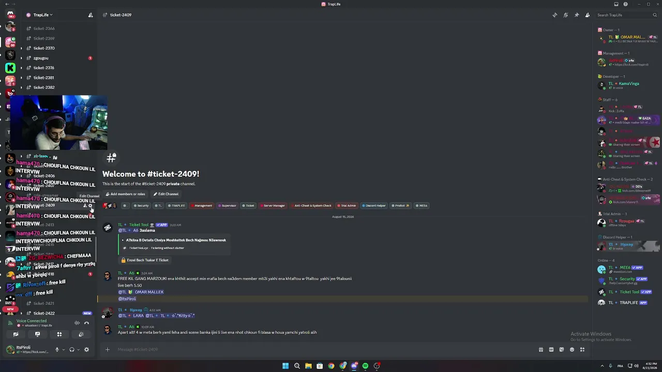Open Discord home direct messages icon
662x372 pixels.
[x=10, y=14]
